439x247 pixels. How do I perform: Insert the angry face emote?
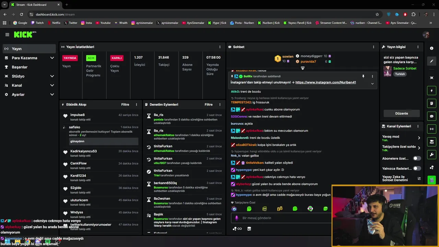point(264,209)
